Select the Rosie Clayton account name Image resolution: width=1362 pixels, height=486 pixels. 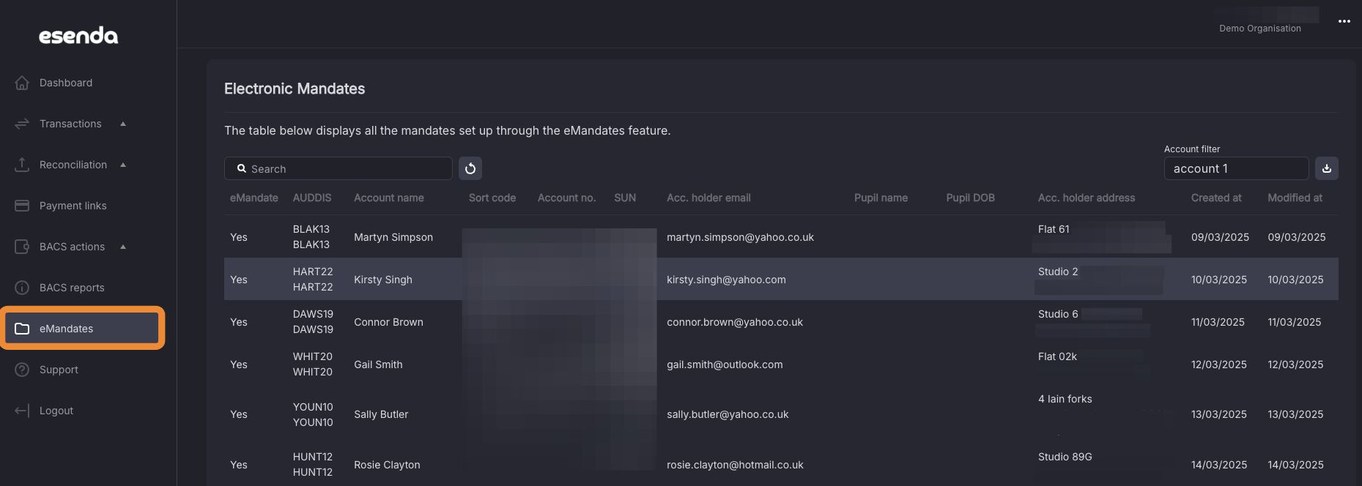click(387, 465)
